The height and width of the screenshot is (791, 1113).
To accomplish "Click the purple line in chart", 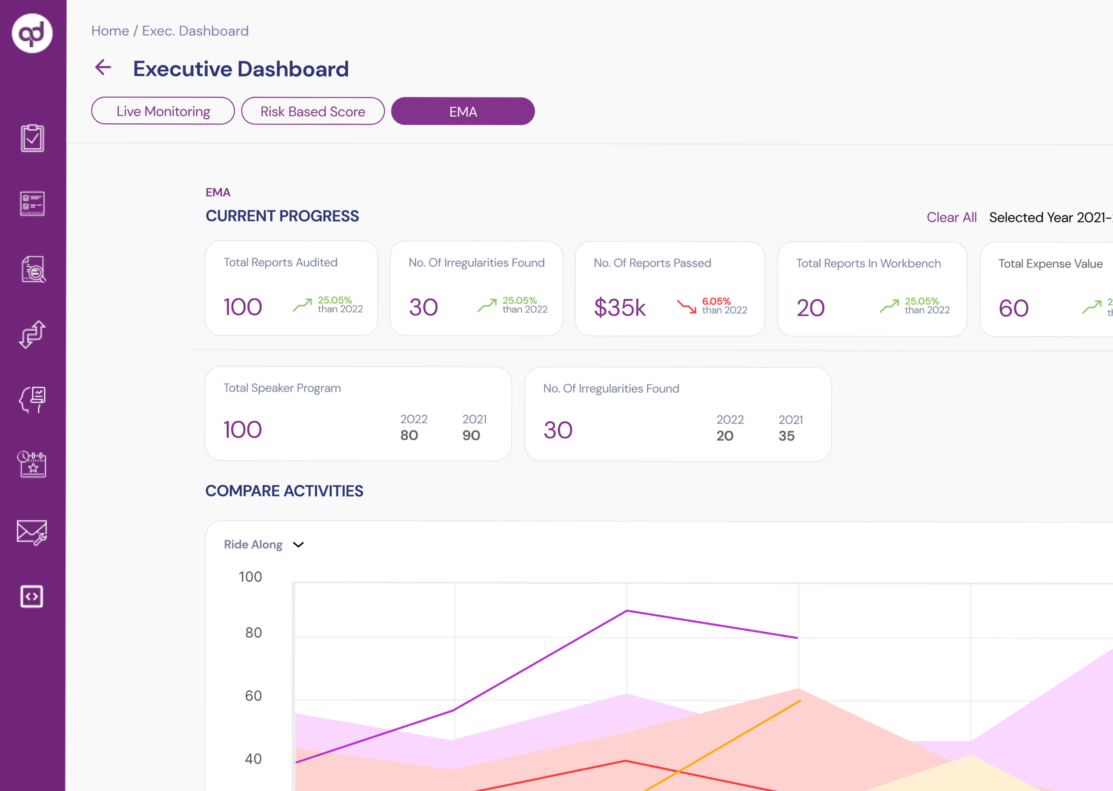I will point(540,660).
